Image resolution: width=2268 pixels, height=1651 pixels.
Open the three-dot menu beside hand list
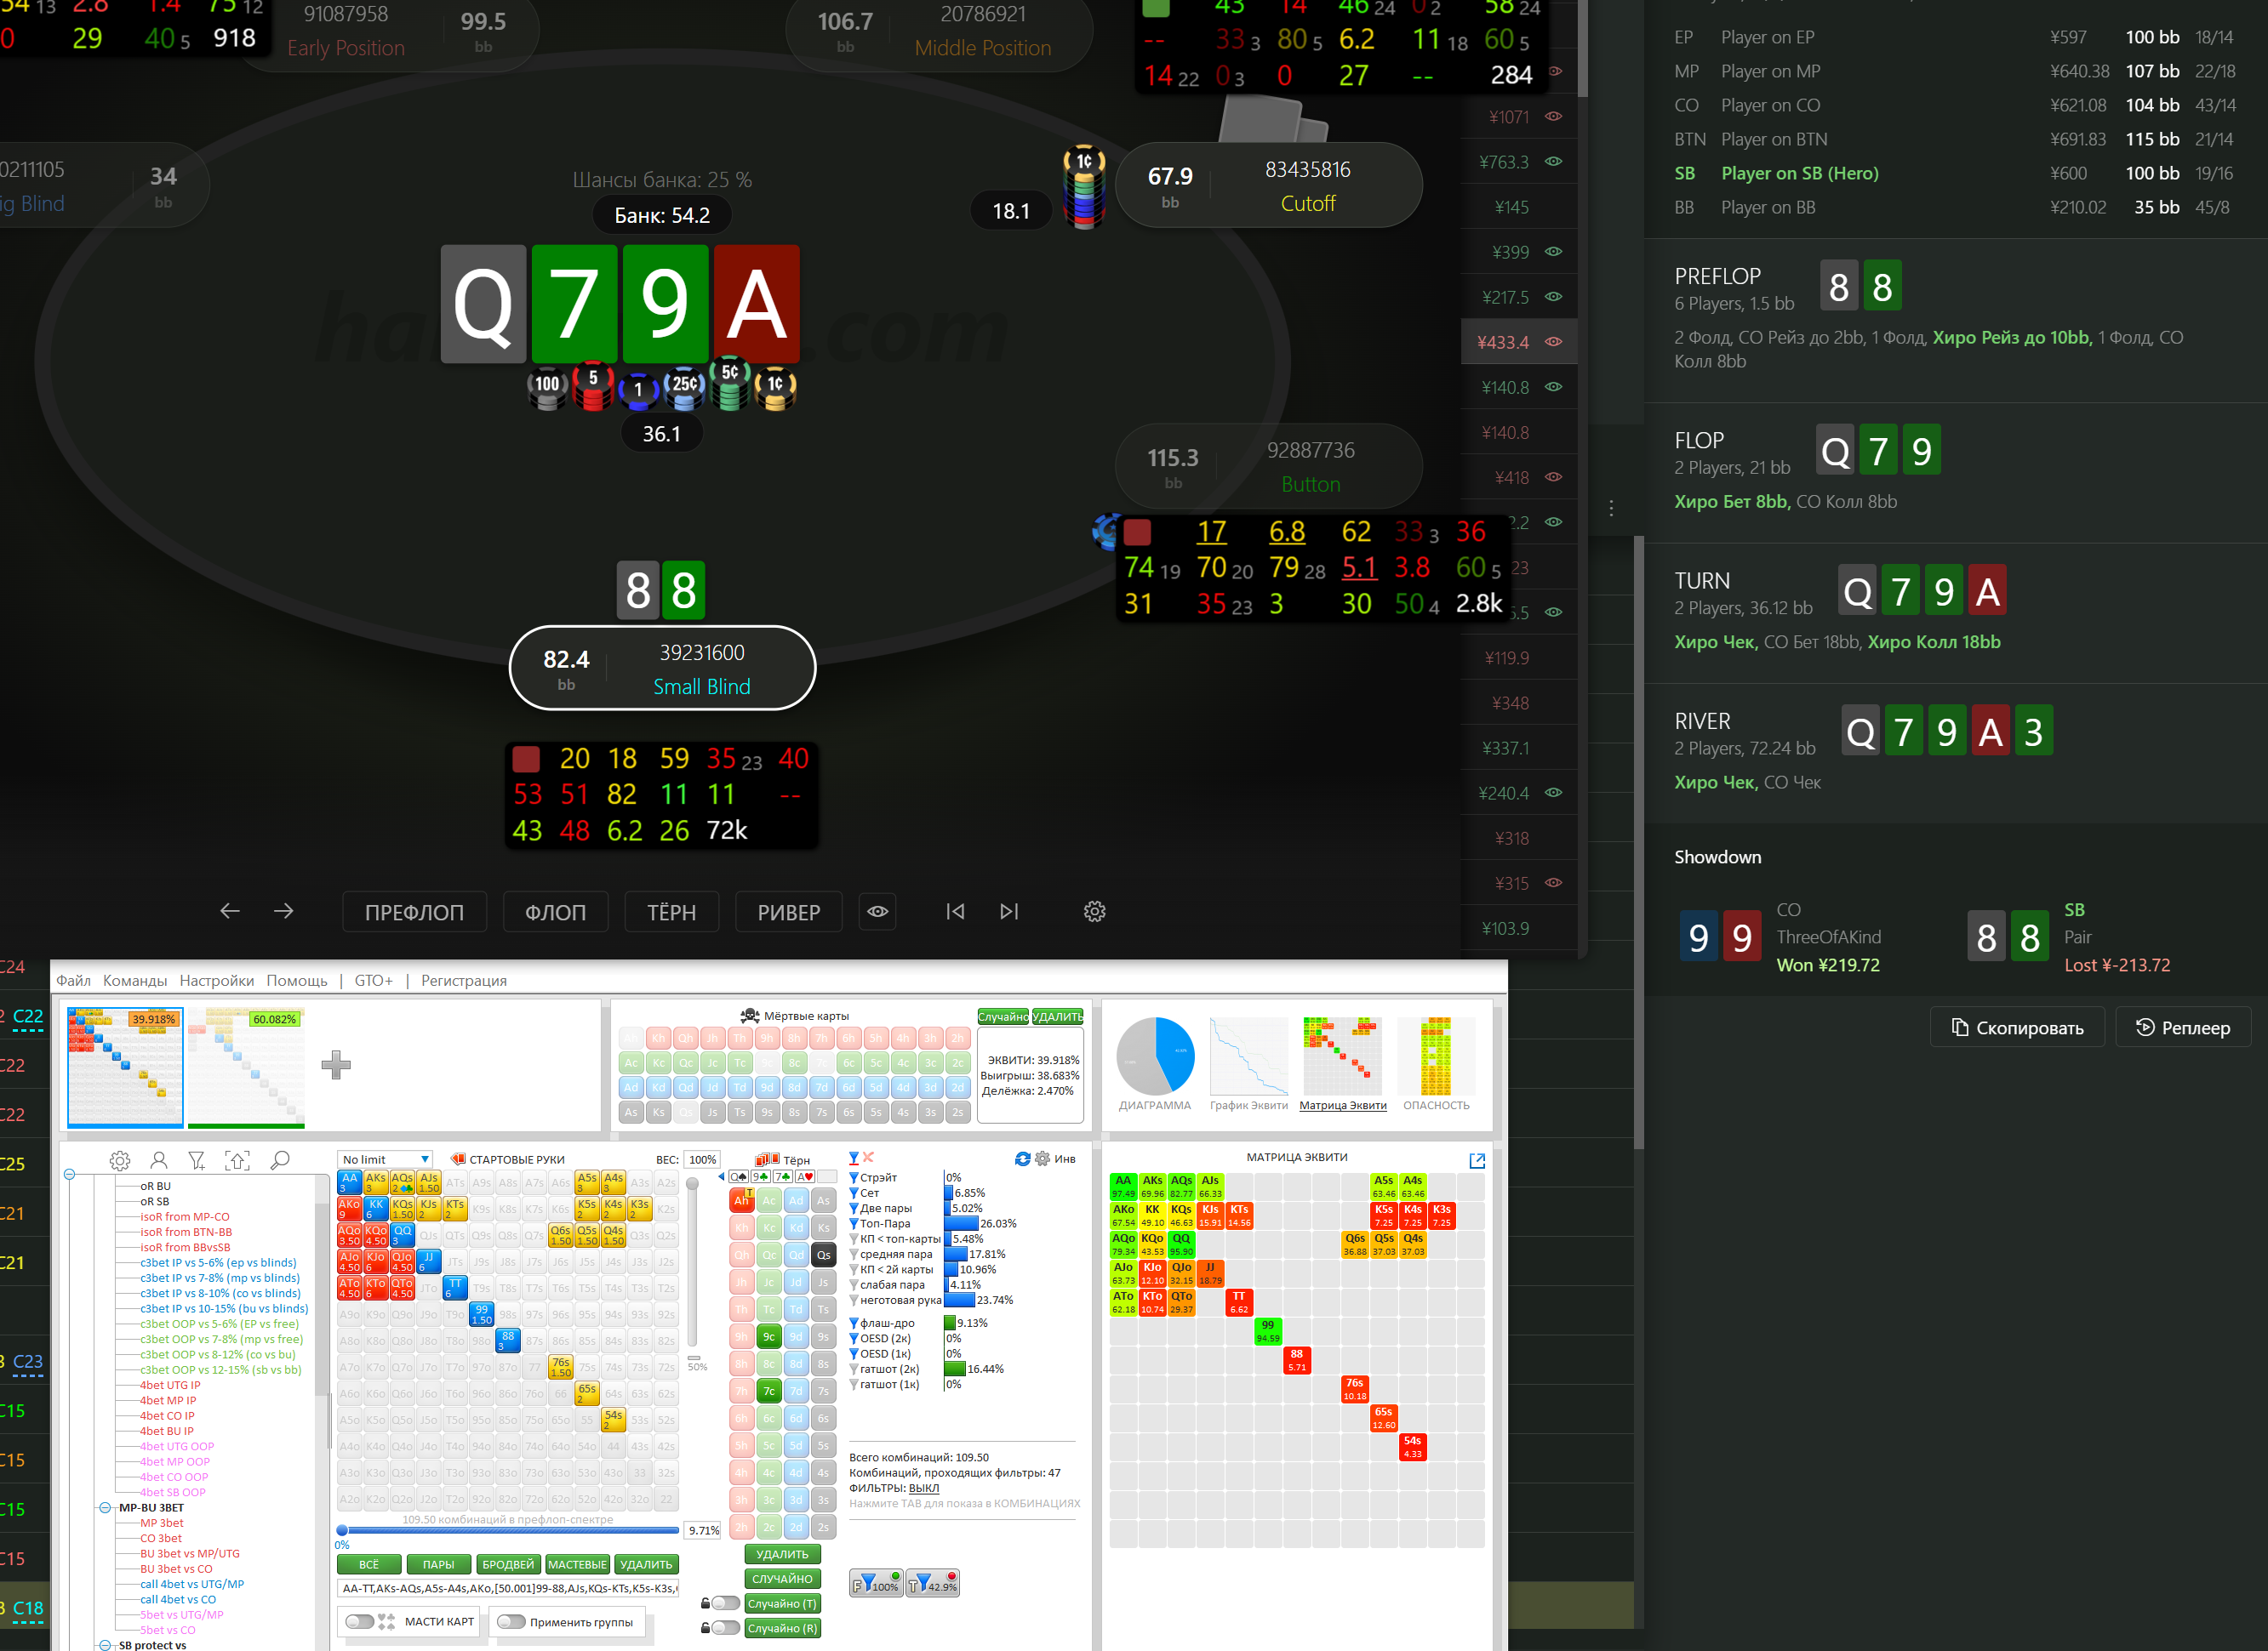coord(1611,508)
